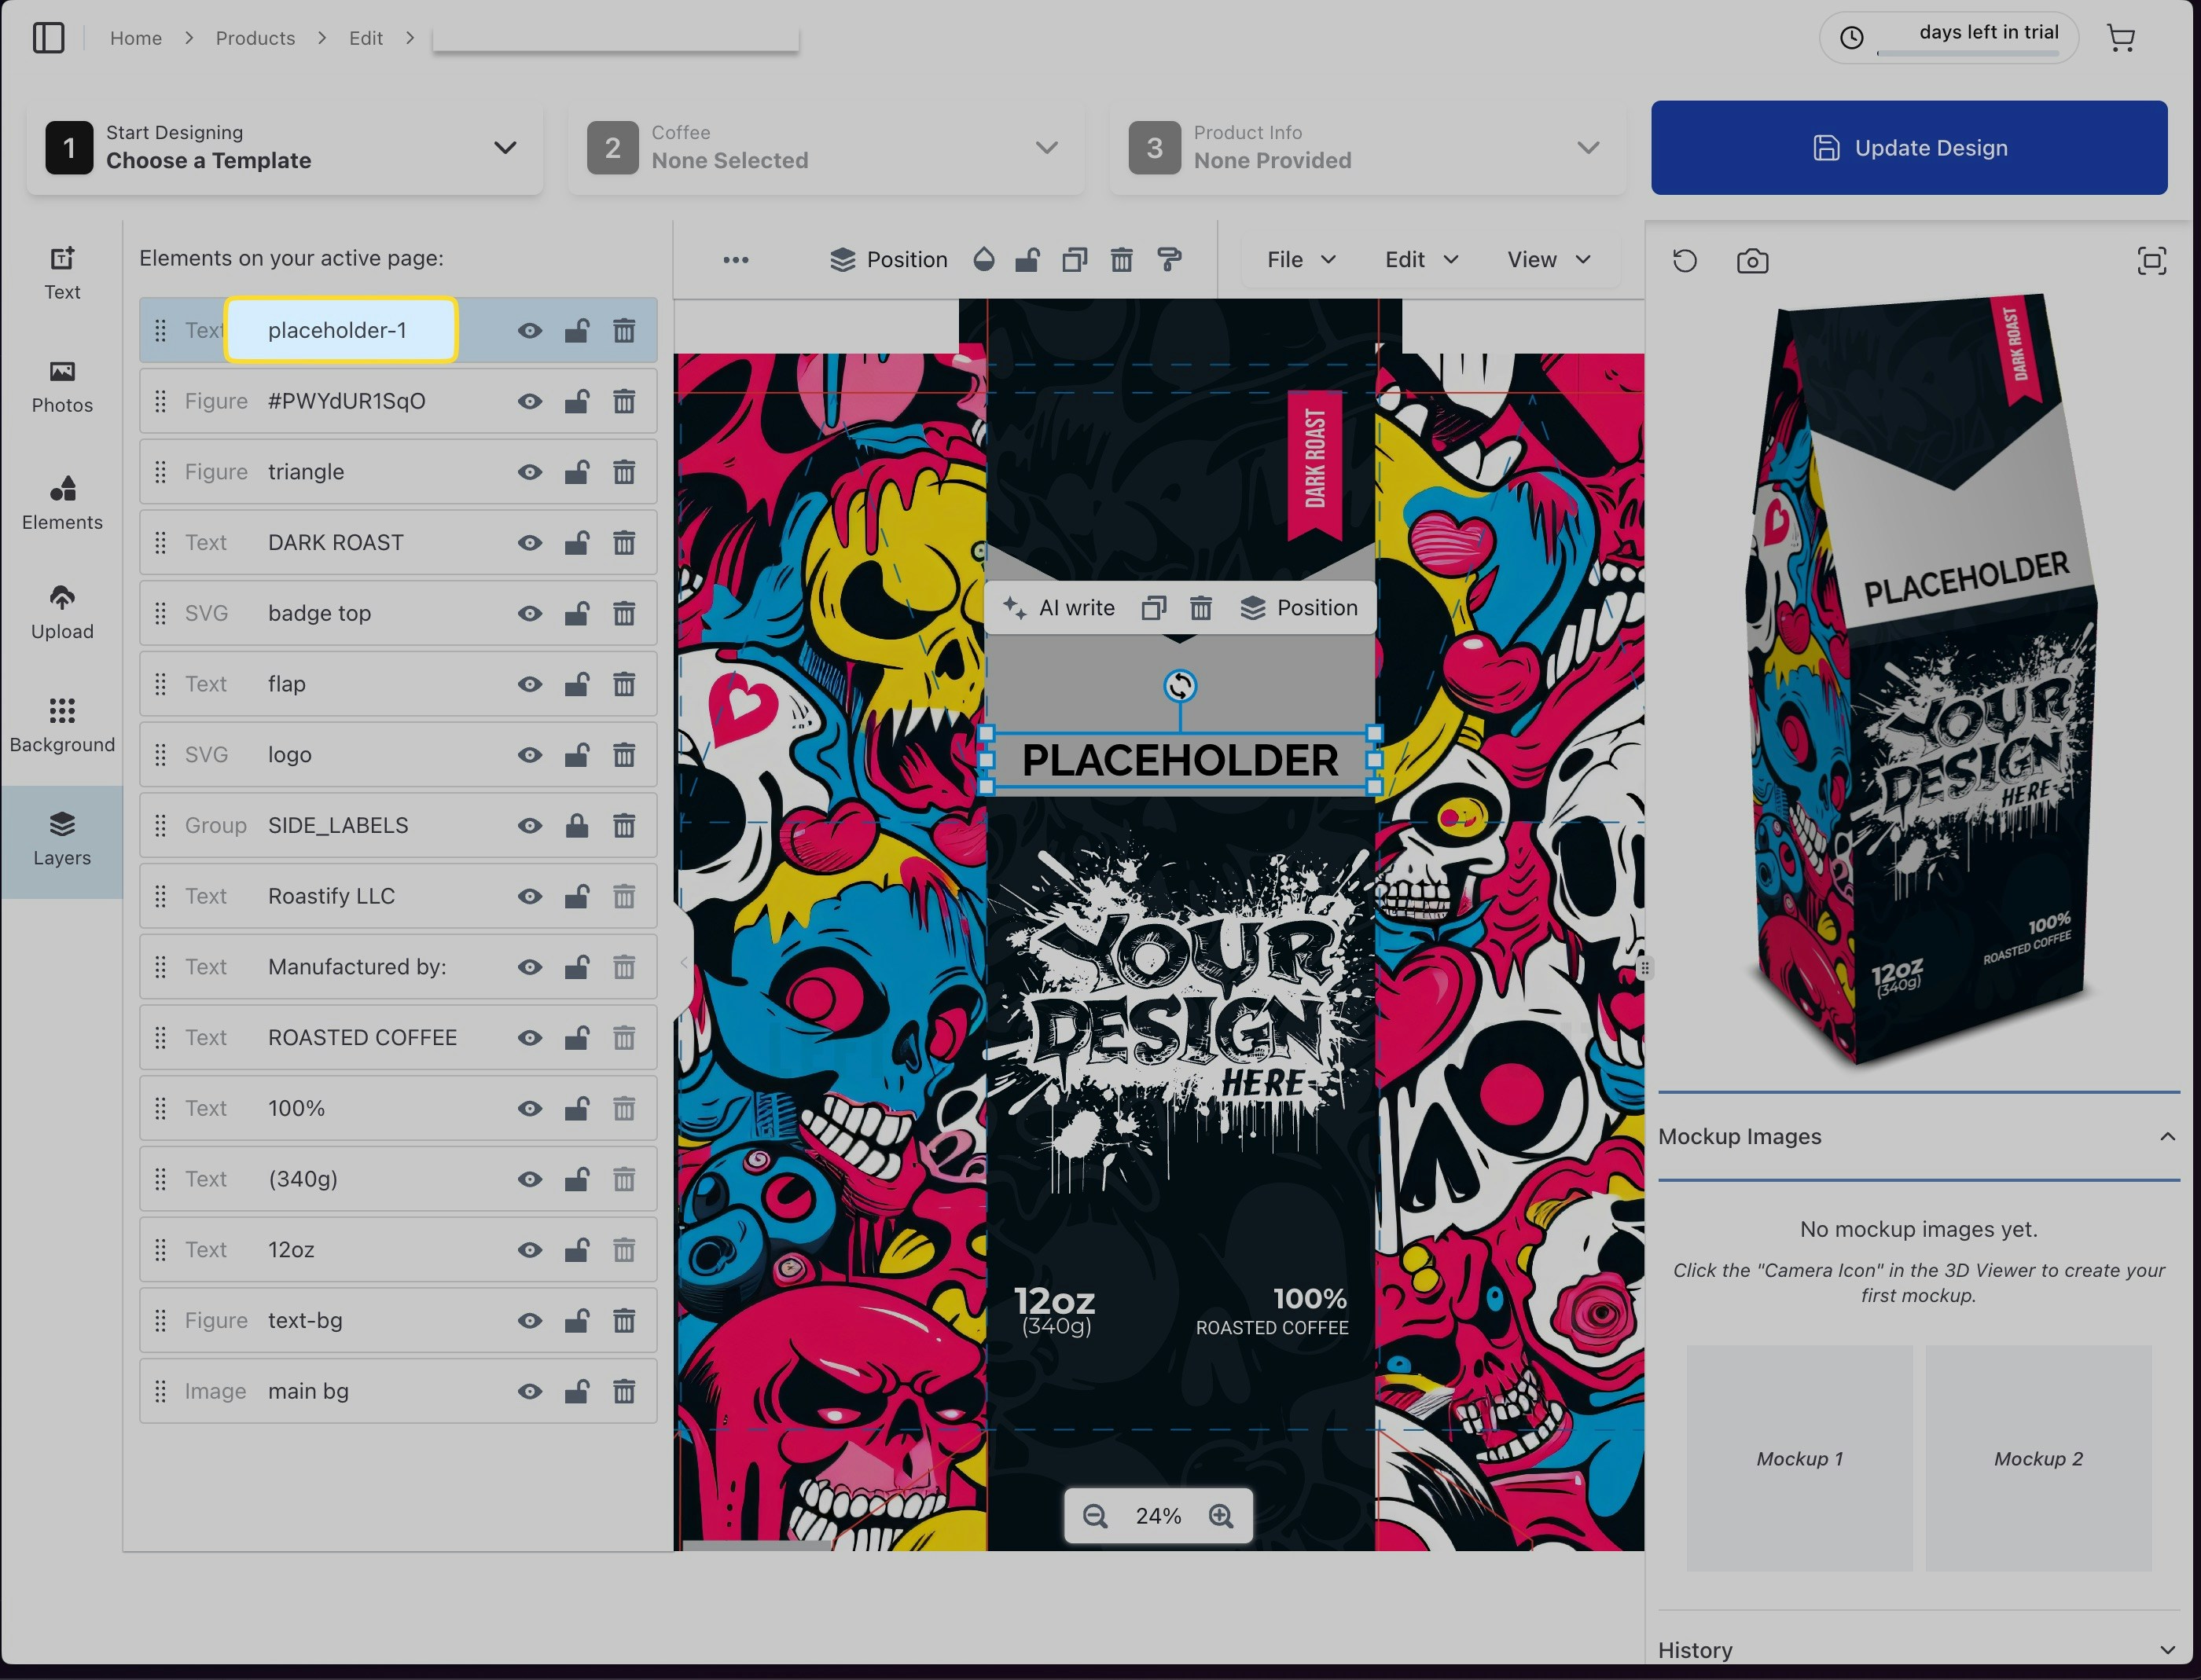Hide the DARK ROAST text layer

click(529, 543)
